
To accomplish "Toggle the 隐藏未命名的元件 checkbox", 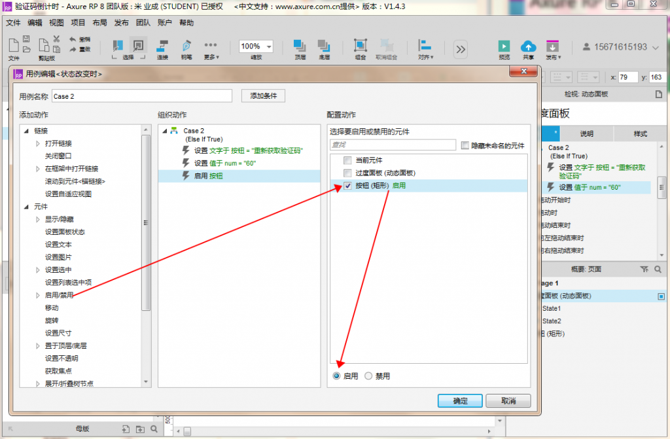I will coord(465,145).
